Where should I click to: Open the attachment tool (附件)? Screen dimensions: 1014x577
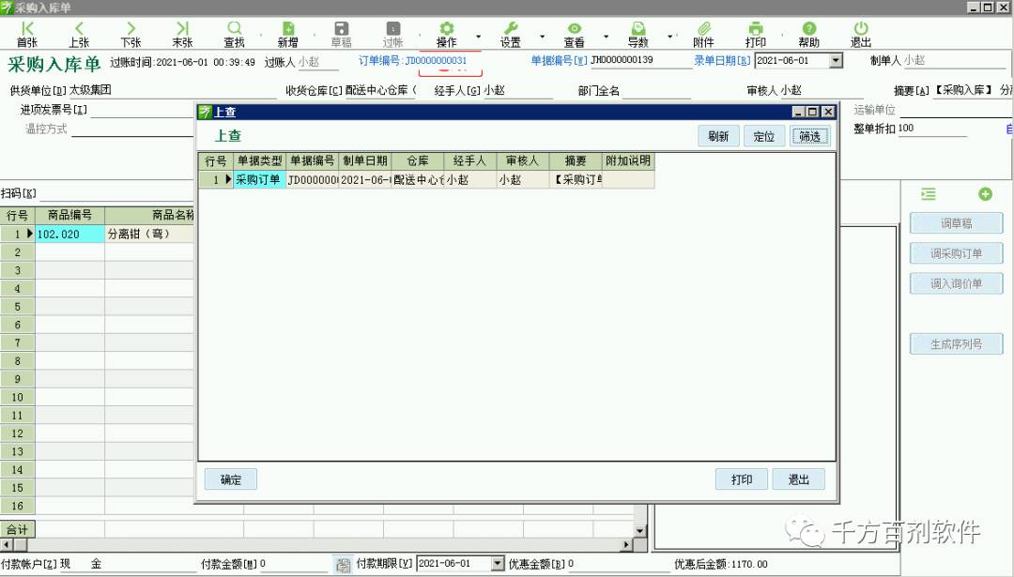703,35
